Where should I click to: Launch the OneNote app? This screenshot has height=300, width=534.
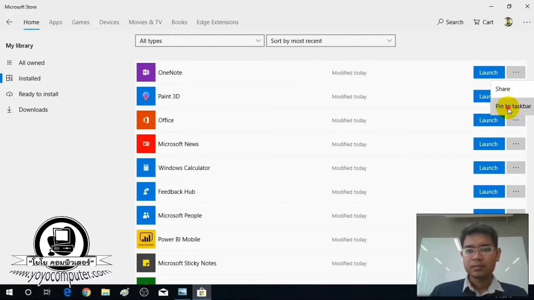(x=489, y=72)
